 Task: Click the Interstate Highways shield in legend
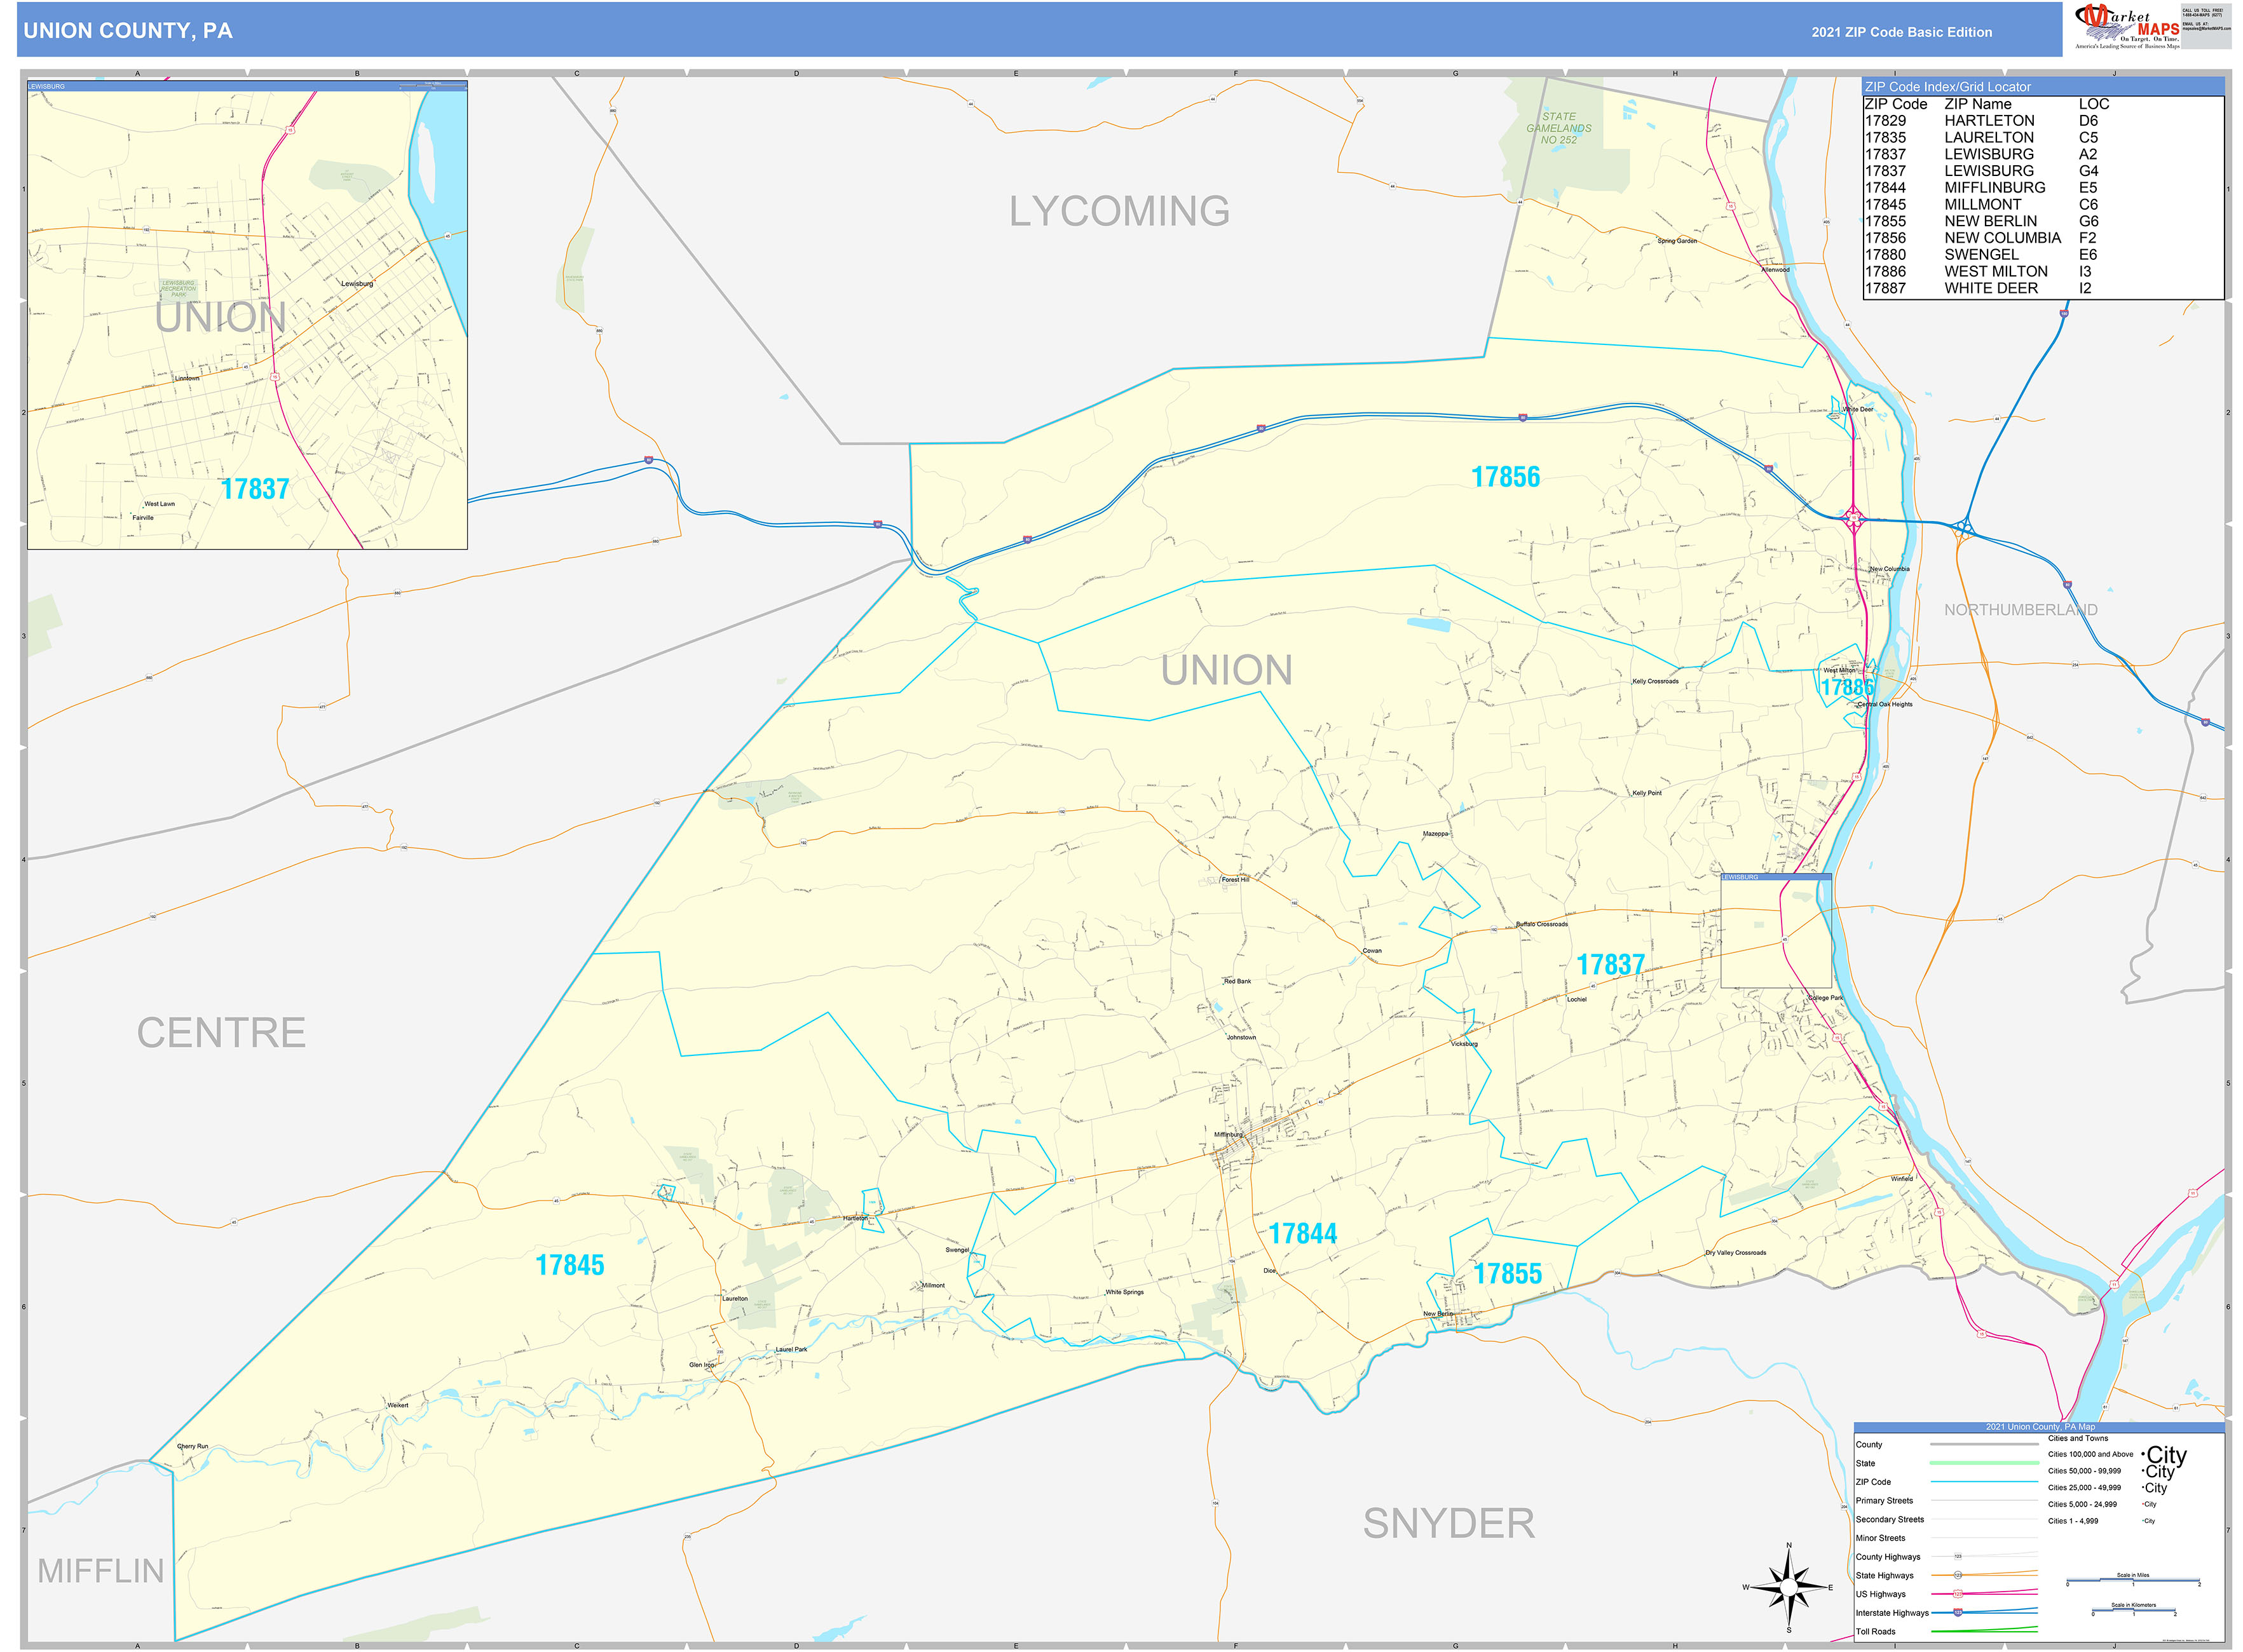coord(1958,1612)
